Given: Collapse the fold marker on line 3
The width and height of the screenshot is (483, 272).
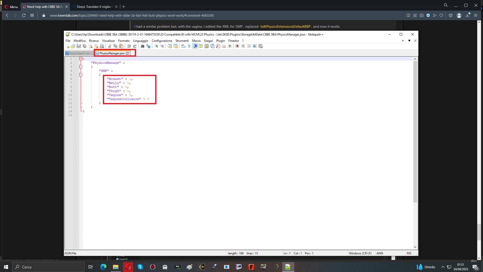Looking at the screenshot, I should (81, 67).
